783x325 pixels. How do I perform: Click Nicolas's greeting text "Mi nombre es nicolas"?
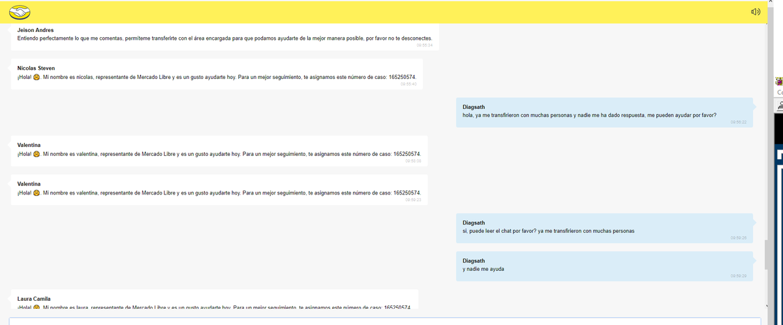[68, 77]
